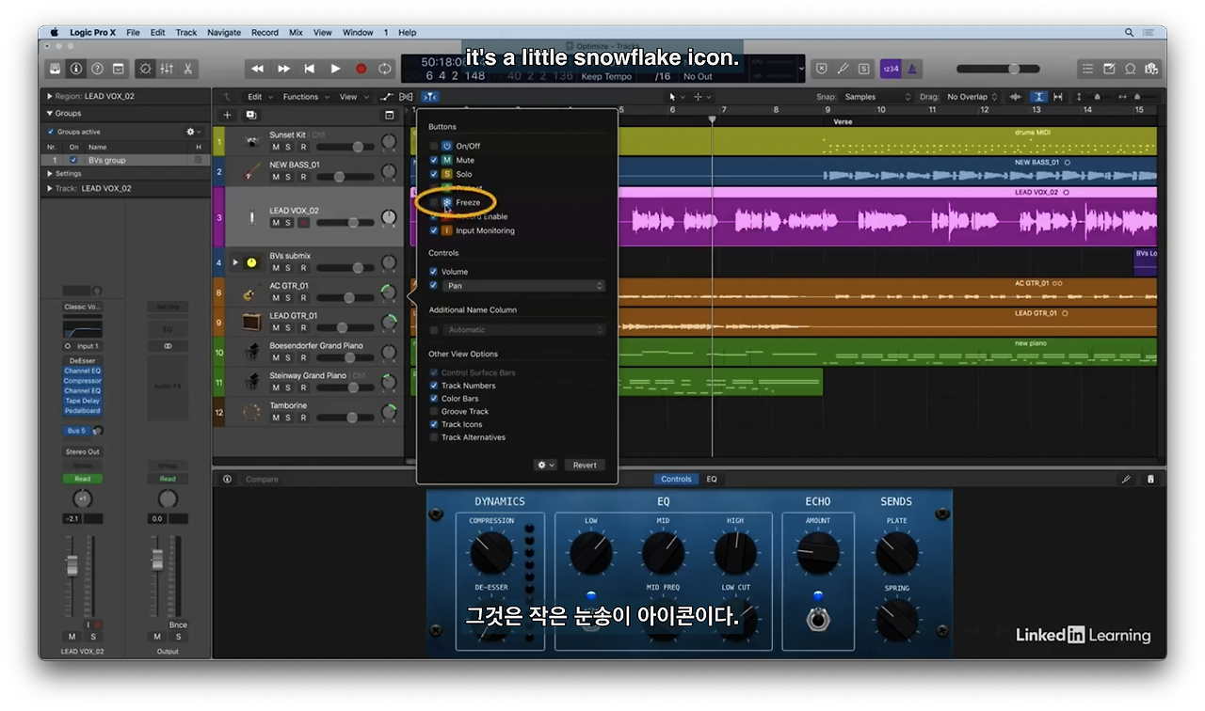Uncheck Groups active checkbox
The image size is (1205, 711).
tap(51, 132)
